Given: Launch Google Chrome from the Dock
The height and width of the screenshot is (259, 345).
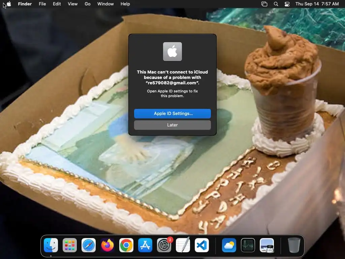Looking at the screenshot, I should (126, 245).
